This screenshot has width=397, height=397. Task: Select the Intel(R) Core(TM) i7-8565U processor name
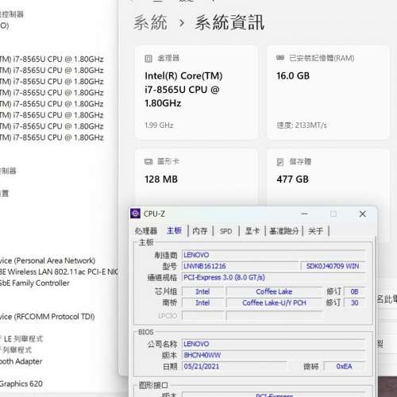[x=183, y=90]
